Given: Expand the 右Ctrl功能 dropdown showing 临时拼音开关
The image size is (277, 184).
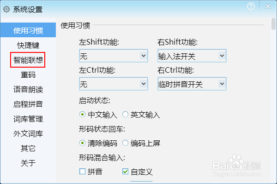Looking at the screenshot, I should pos(192,84).
